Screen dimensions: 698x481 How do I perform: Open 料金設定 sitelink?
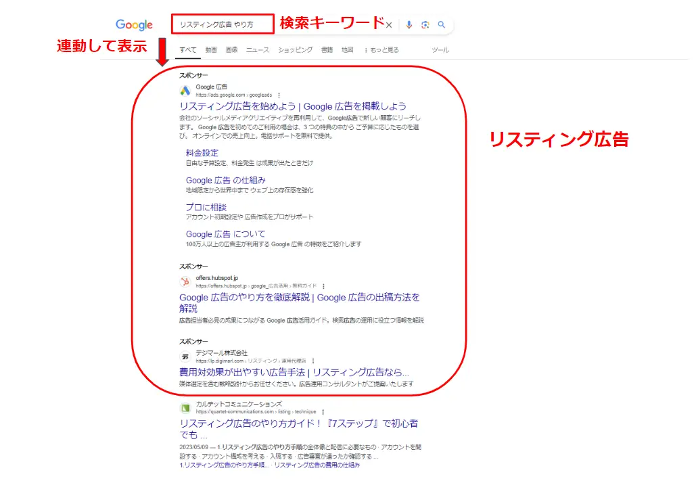(x=202, y=153)
